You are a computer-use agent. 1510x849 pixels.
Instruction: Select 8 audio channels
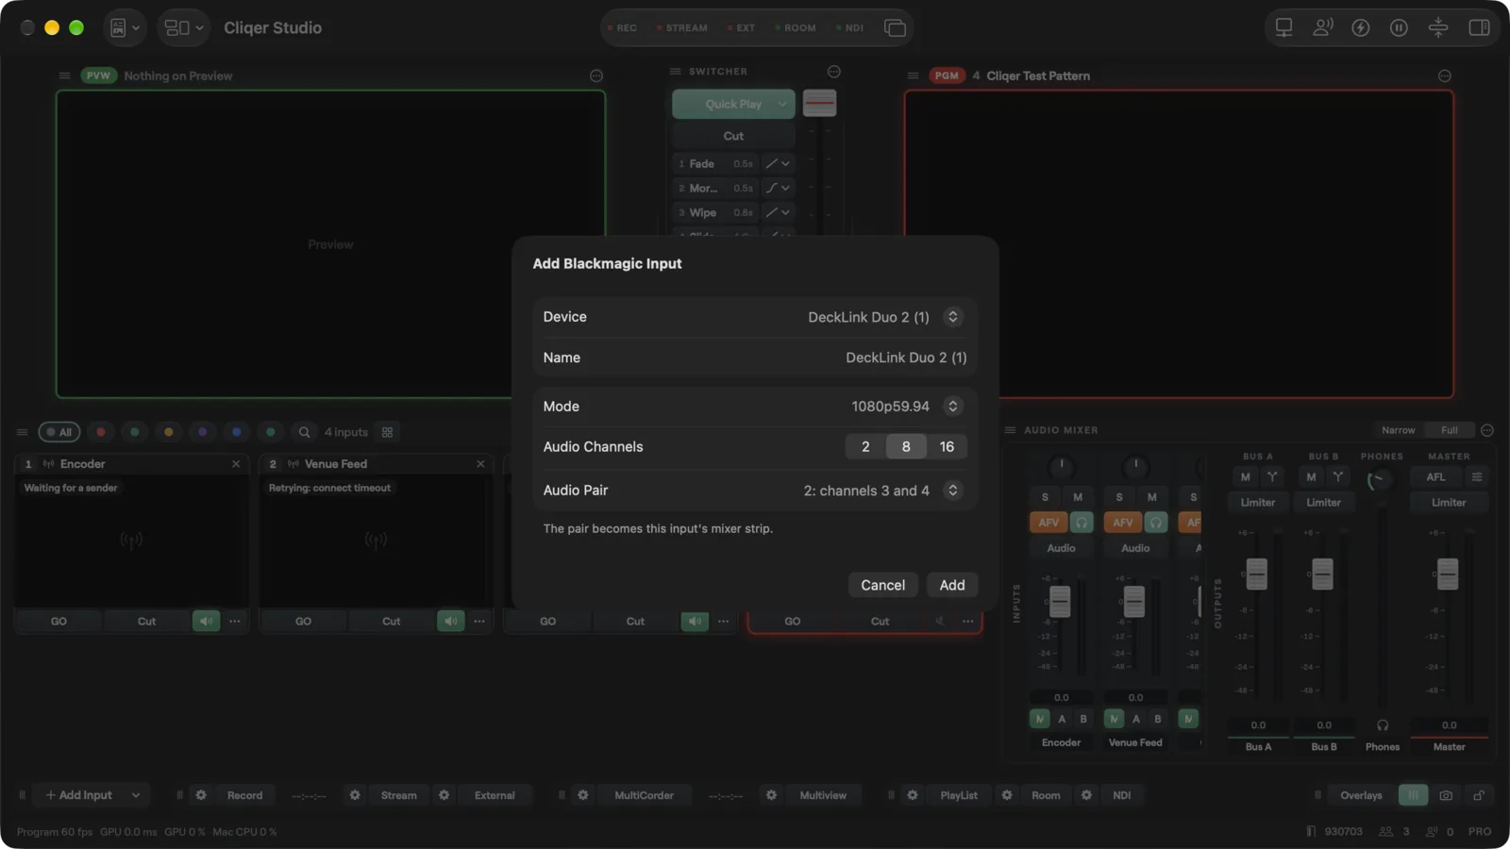[906, 447]
